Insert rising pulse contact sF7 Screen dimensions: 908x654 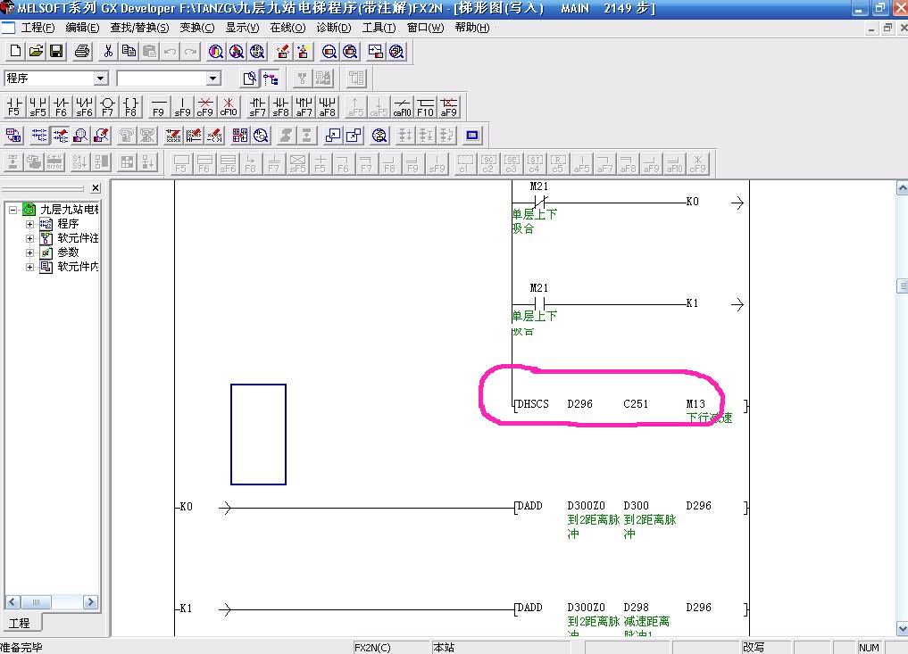pos(257,107)
